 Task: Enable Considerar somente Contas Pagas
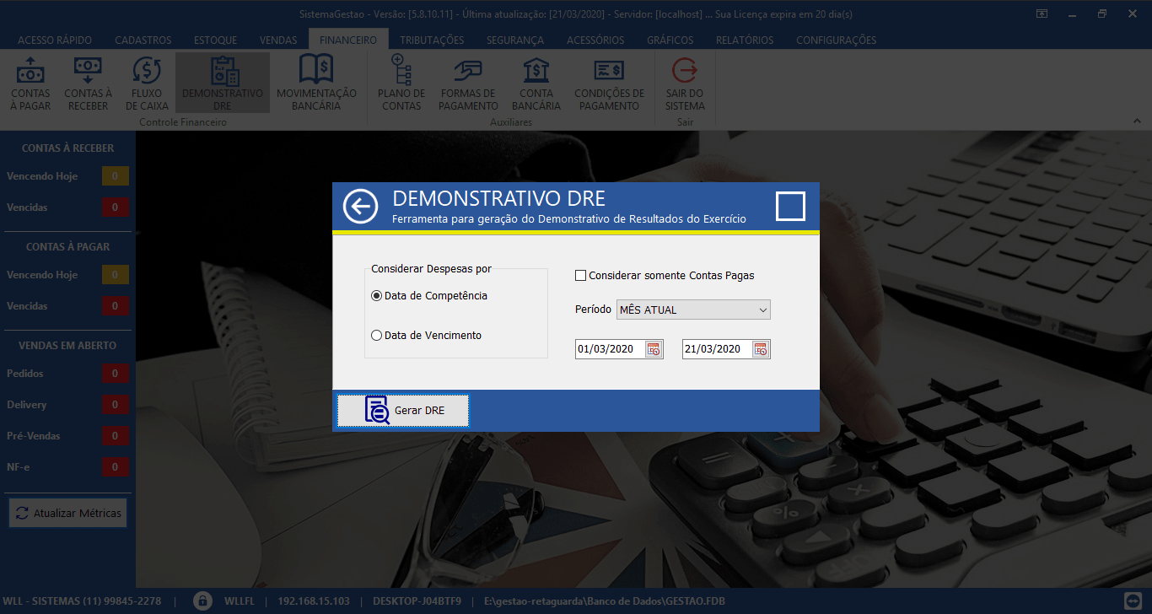click(x=665, y=275)
